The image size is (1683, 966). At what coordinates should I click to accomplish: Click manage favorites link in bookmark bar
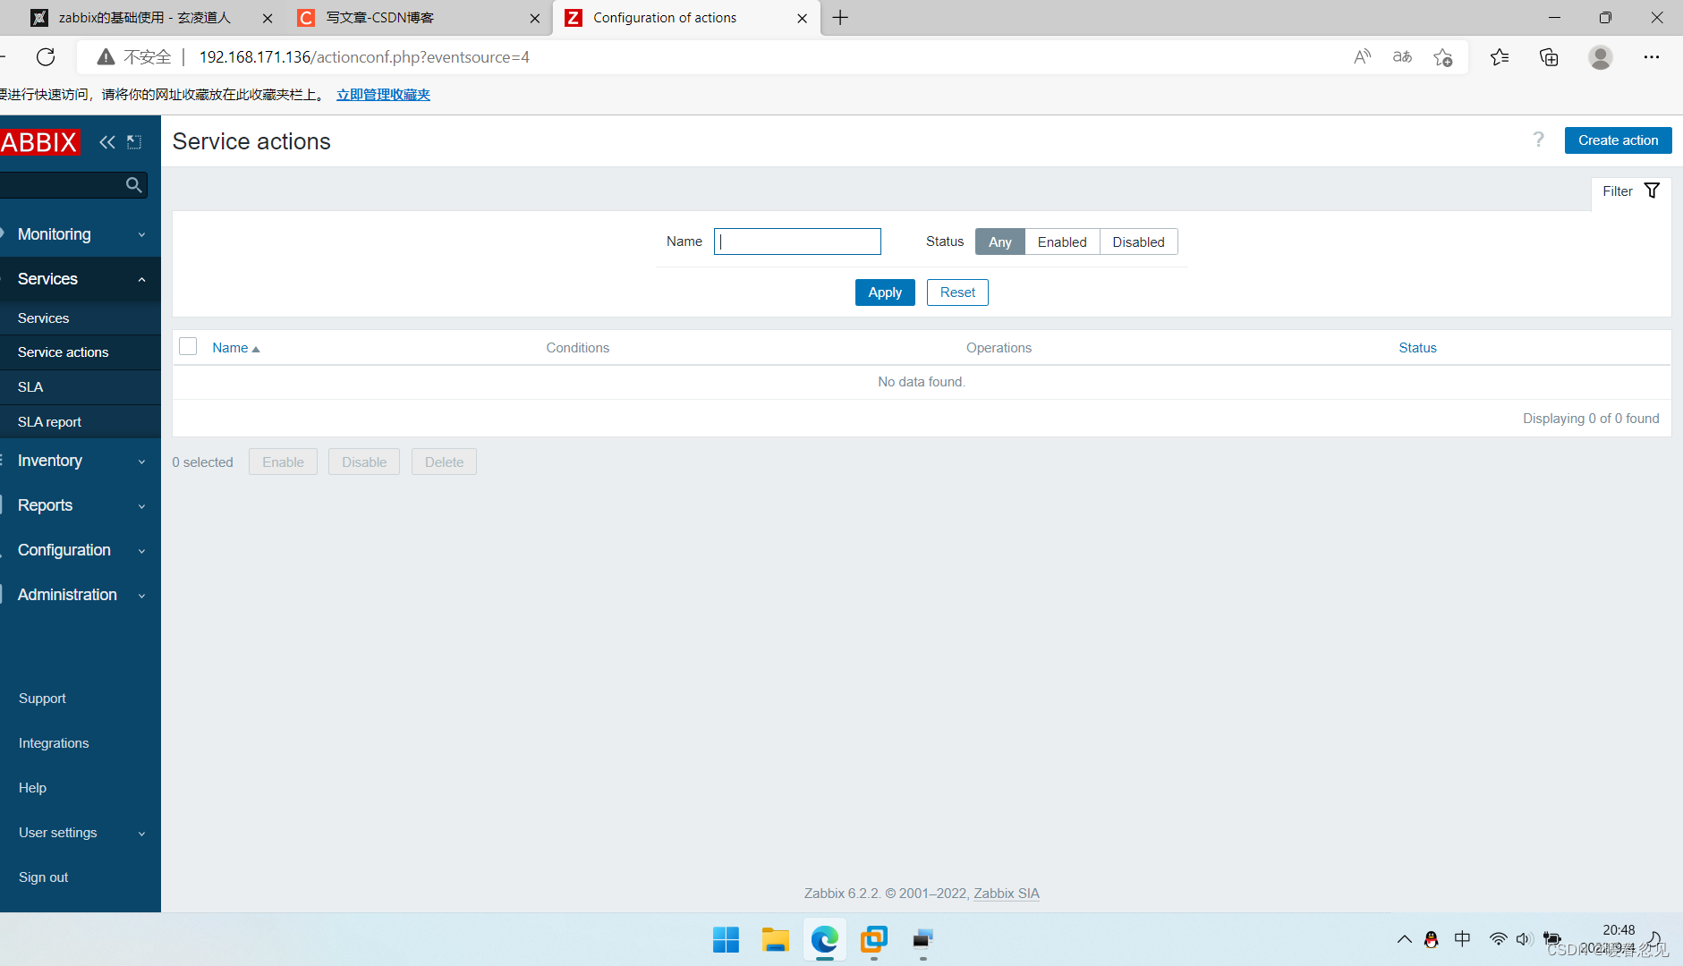point(383,95)
